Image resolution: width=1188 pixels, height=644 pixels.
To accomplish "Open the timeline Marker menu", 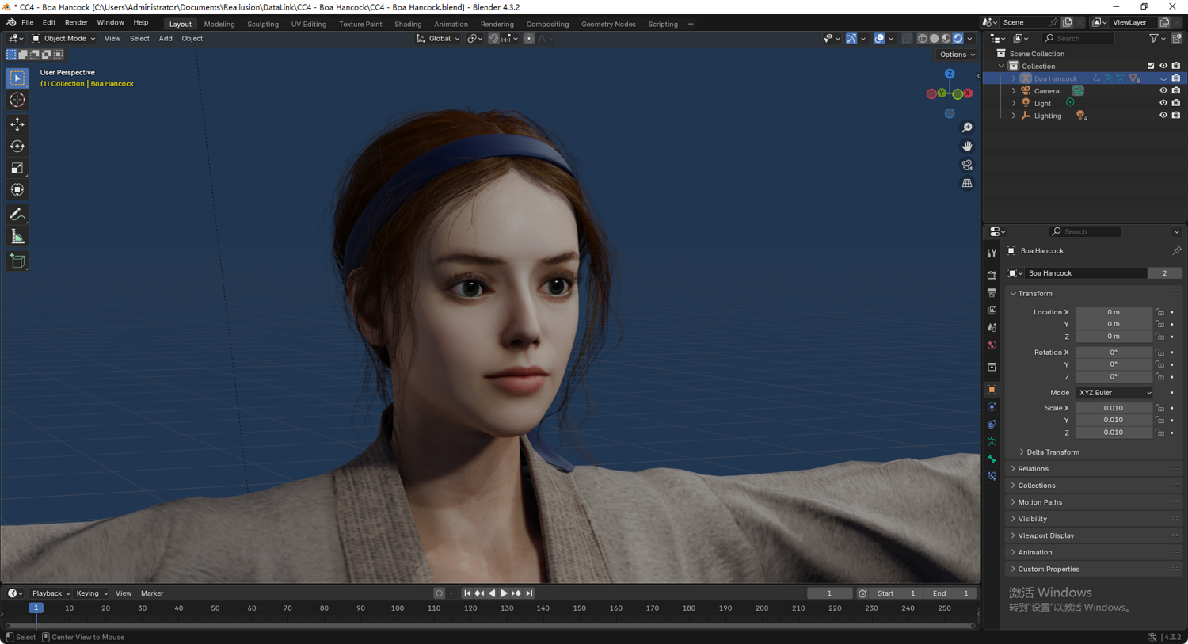I will (152, 593).
